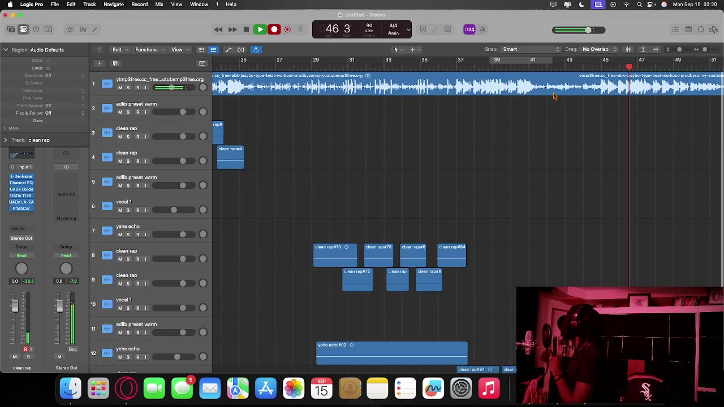This screenshot has width=724, height=407.
Task: Adjust the master volume slider
Action: click(579, 30)
